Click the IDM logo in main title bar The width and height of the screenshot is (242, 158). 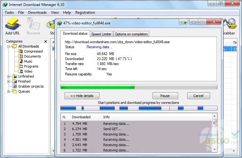(x=5, y=4)
